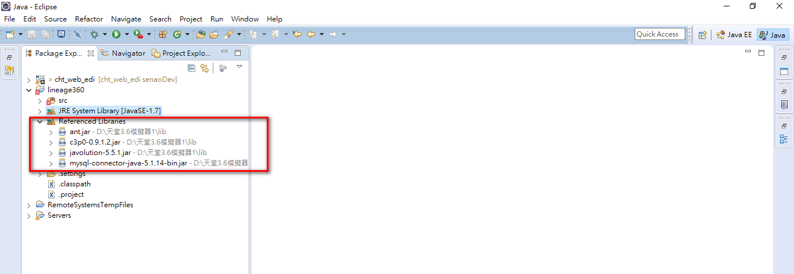Open the File menu
794x274 pixels.
(x=9, y=19)
